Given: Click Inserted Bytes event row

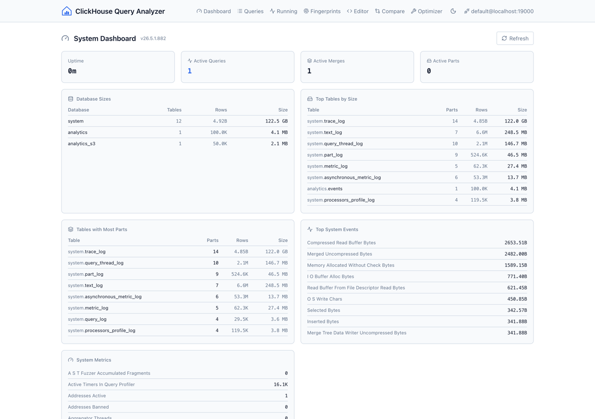Looking at the screenshot, I should tap(417, 321).
